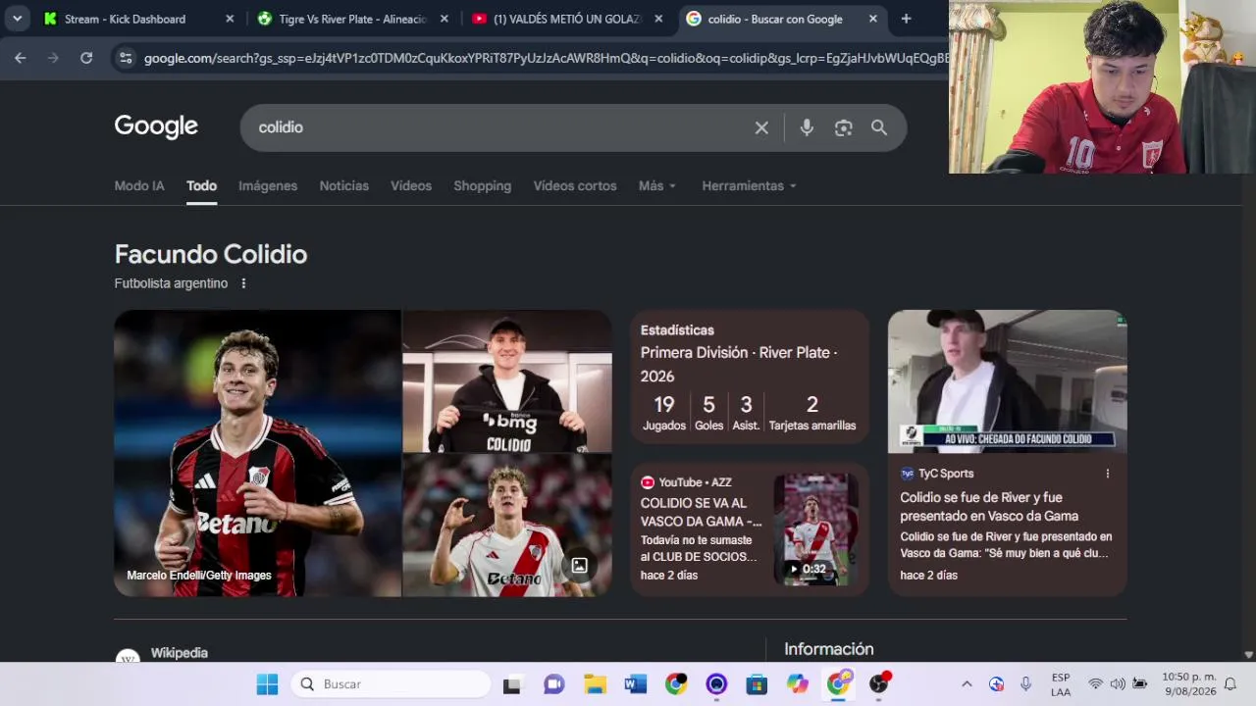Viewport: 1256px width, 706px height.
Task: Open the Wikipedia search result
Action: [180, 653]
